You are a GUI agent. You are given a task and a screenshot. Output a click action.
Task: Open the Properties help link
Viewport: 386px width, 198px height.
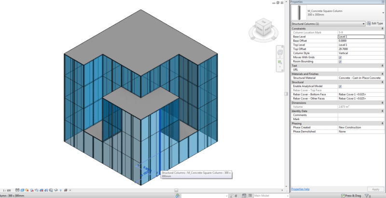300,189
